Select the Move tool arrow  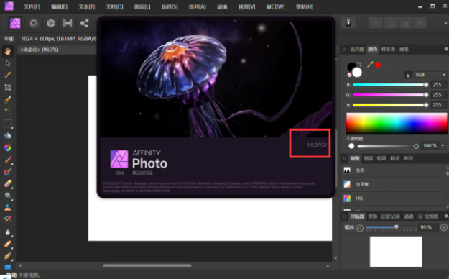click(8, 63)
